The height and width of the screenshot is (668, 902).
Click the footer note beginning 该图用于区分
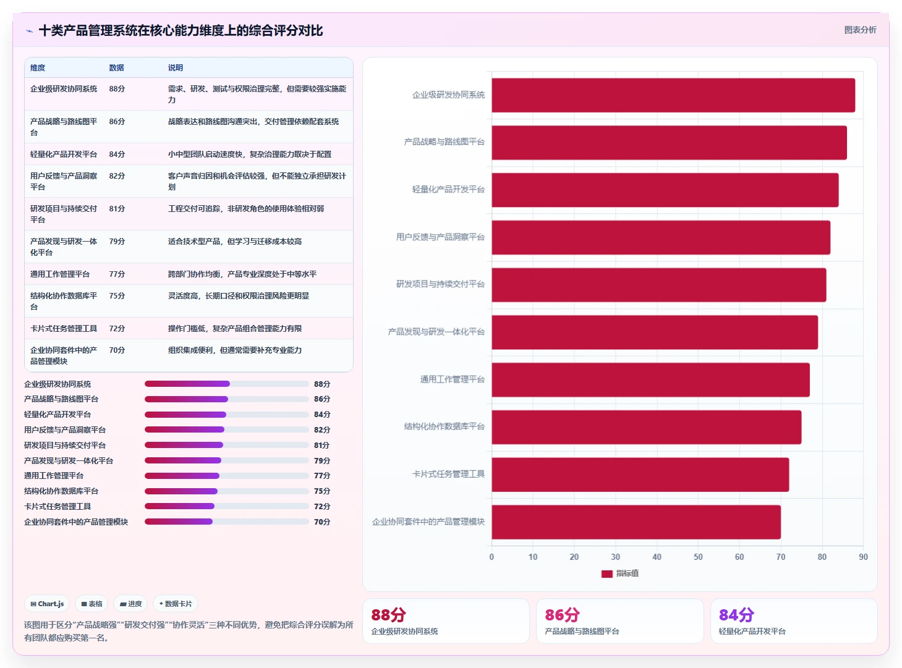click(x=189, y=631)
